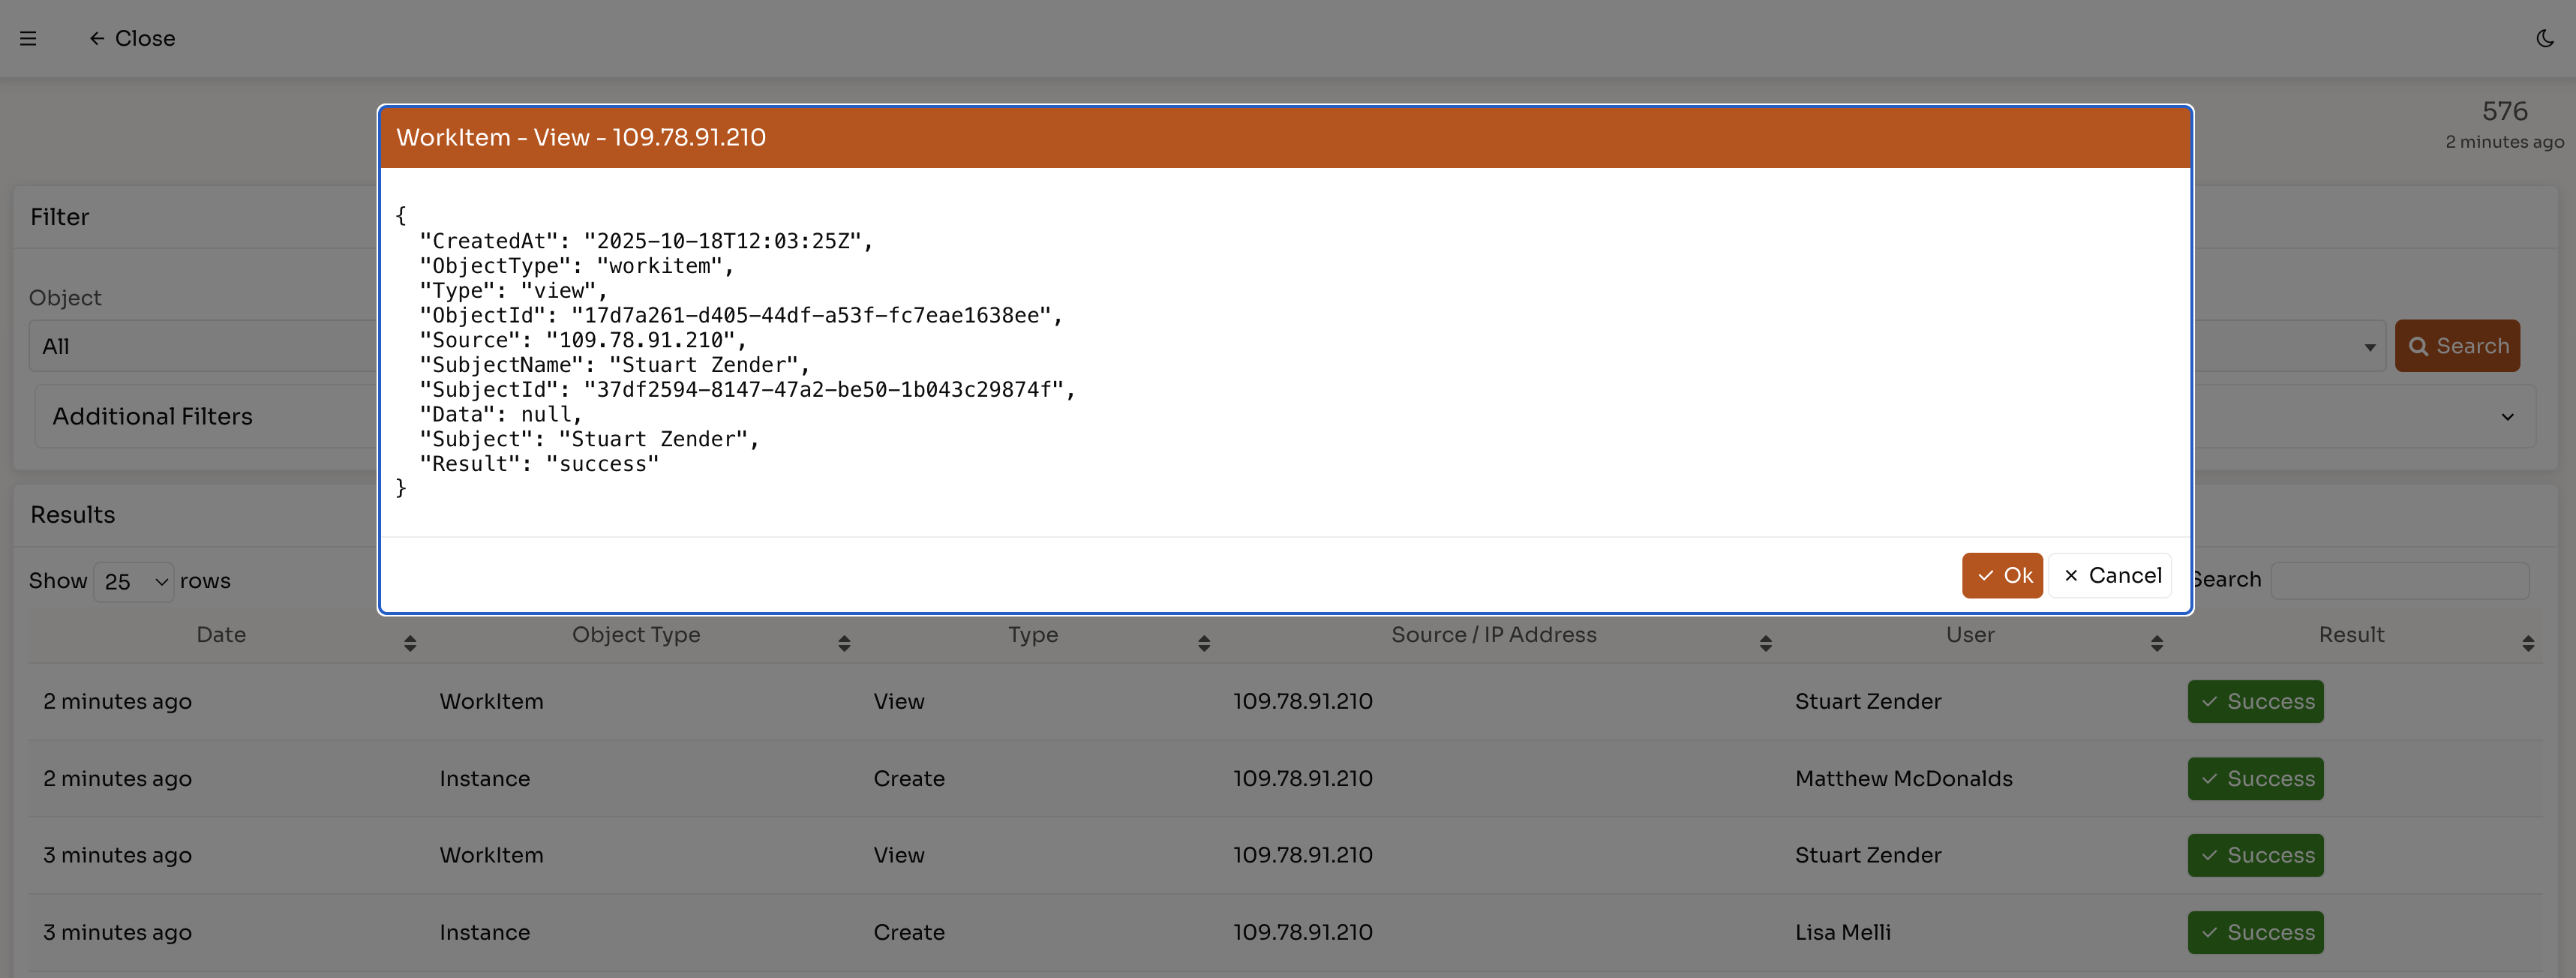Click the Close back arrow link
Screen dimensions: 2576x978
click(132, 38)
